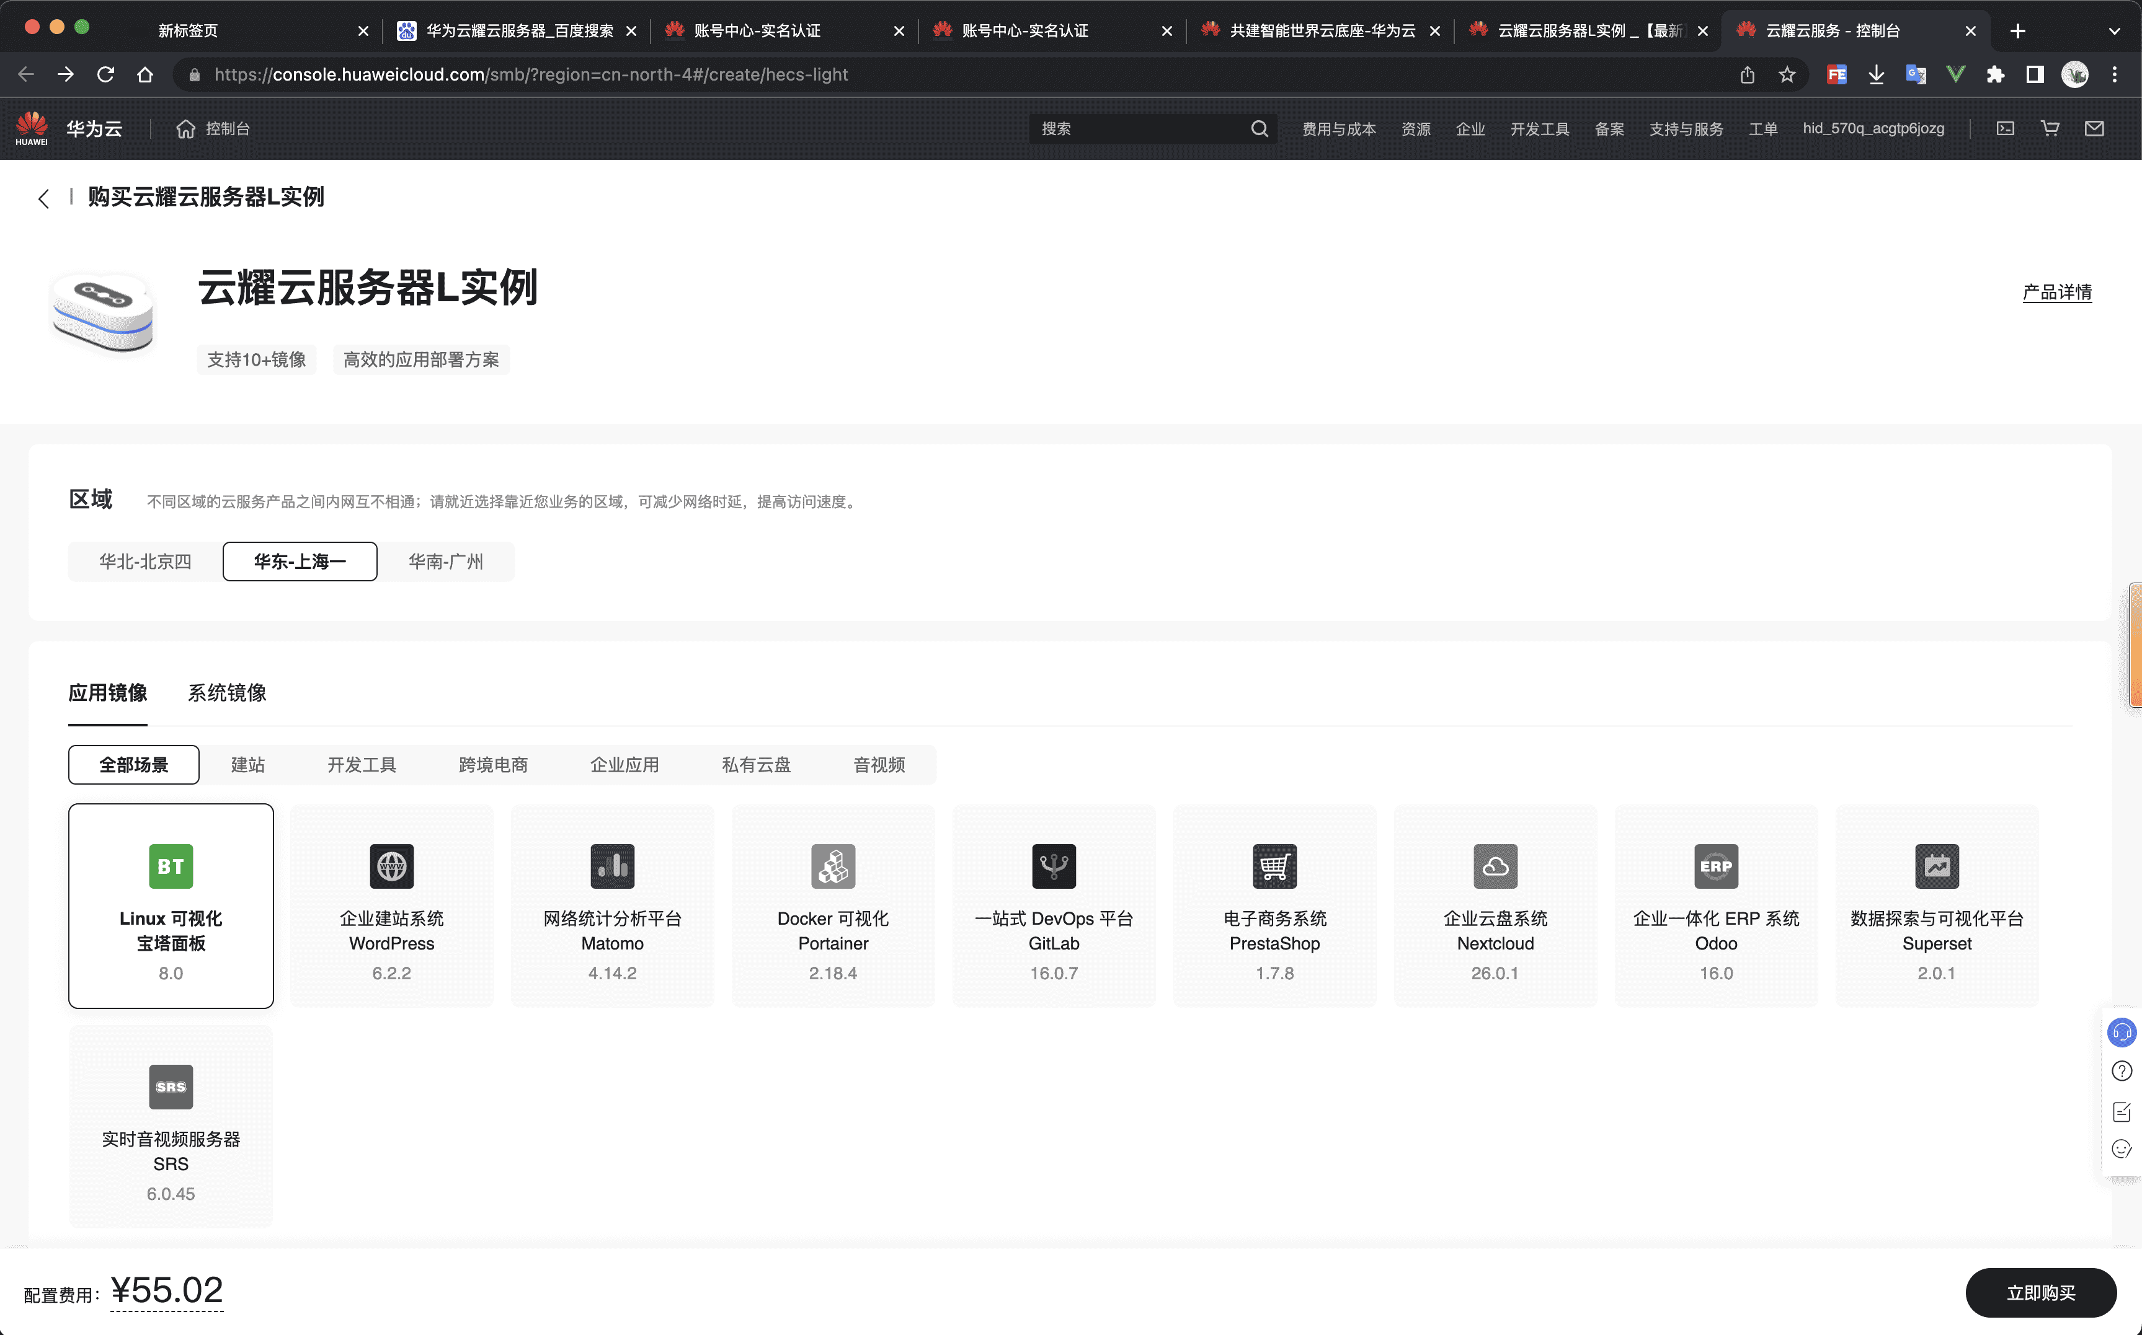The image size is (2142, 1335).
Task: Click the smiley satisfaction survey icon
Action: click(2123, 1148)
